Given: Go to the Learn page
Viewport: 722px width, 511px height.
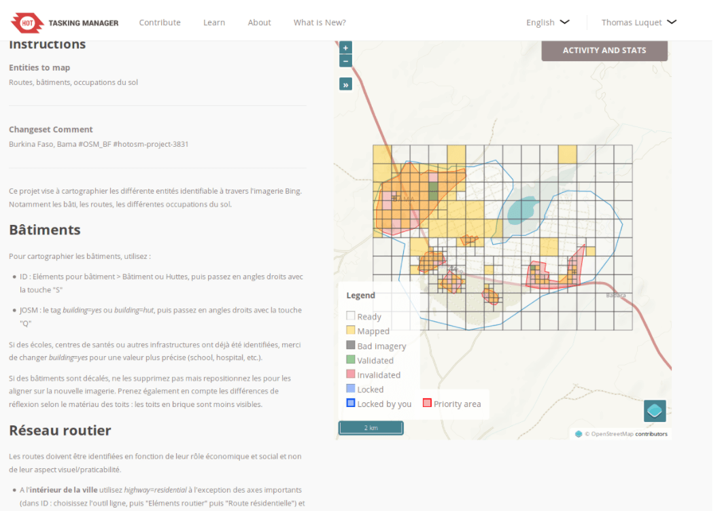Looking at the screenshot, I should pos(214,22).
